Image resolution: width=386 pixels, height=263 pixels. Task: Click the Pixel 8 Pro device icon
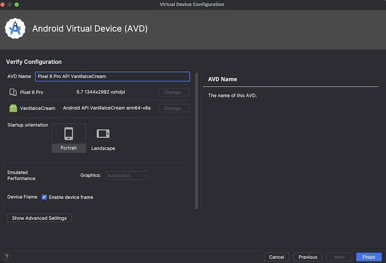pos(13,92)
